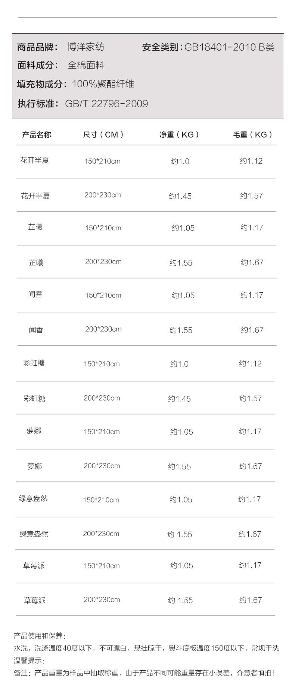This screenshot has width=295, height=692.
Task: Select the first 绿意盎然 product name
Action: [x=33, y=499]
